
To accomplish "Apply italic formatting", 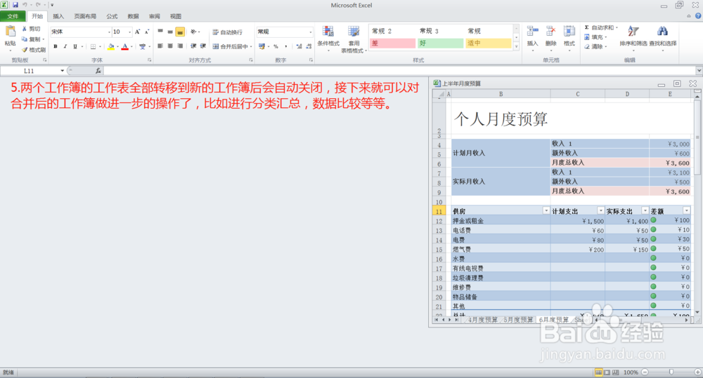I will coord(65,46).
